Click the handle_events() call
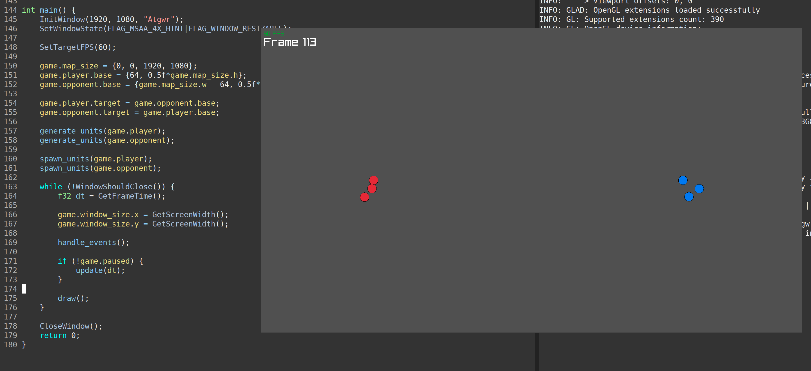 pos(93,243)
